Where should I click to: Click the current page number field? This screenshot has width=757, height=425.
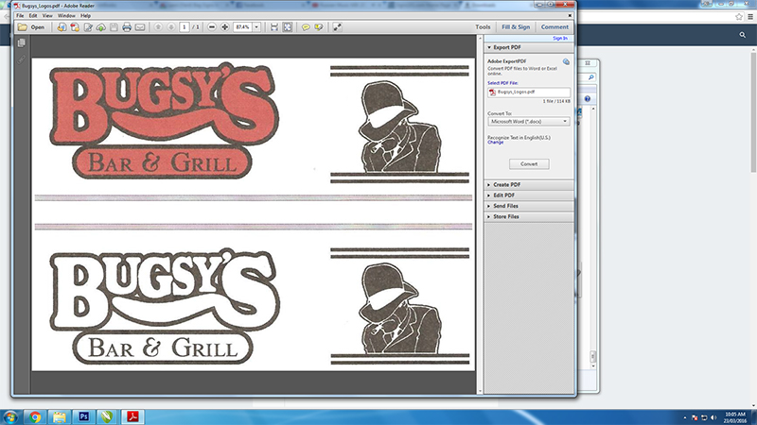[x=184, y=27]
